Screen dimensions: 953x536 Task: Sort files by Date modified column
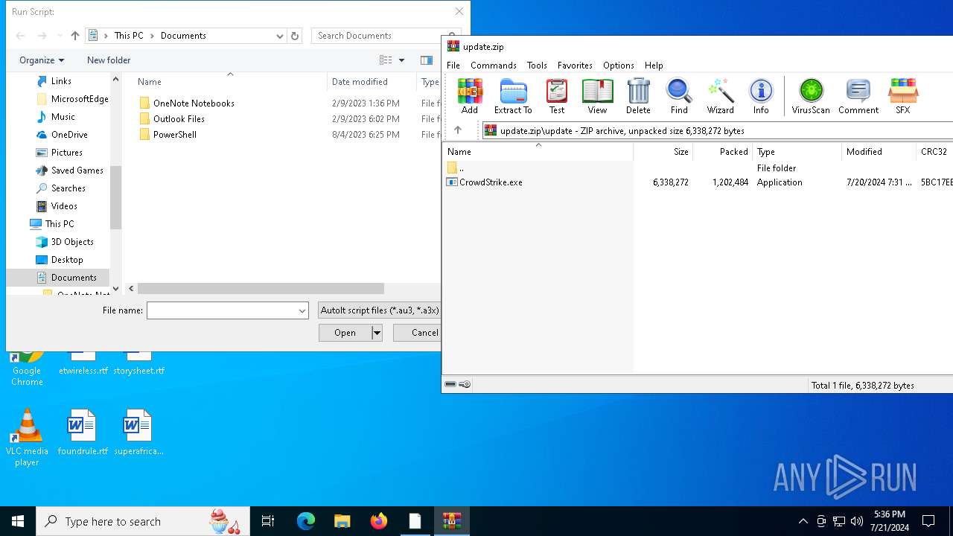tap(372, 82)
